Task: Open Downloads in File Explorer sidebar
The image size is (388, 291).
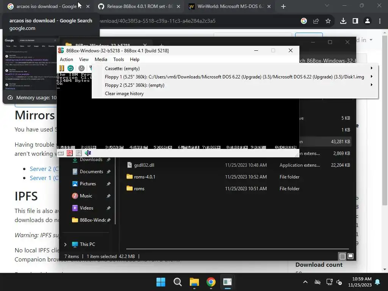Action: (91, 160)
